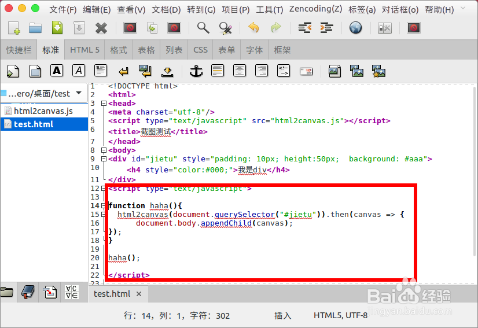The width and height of the screenshot is (478, 328).
Task: Close the current document with X icon
Action: [x=101, y=28]
